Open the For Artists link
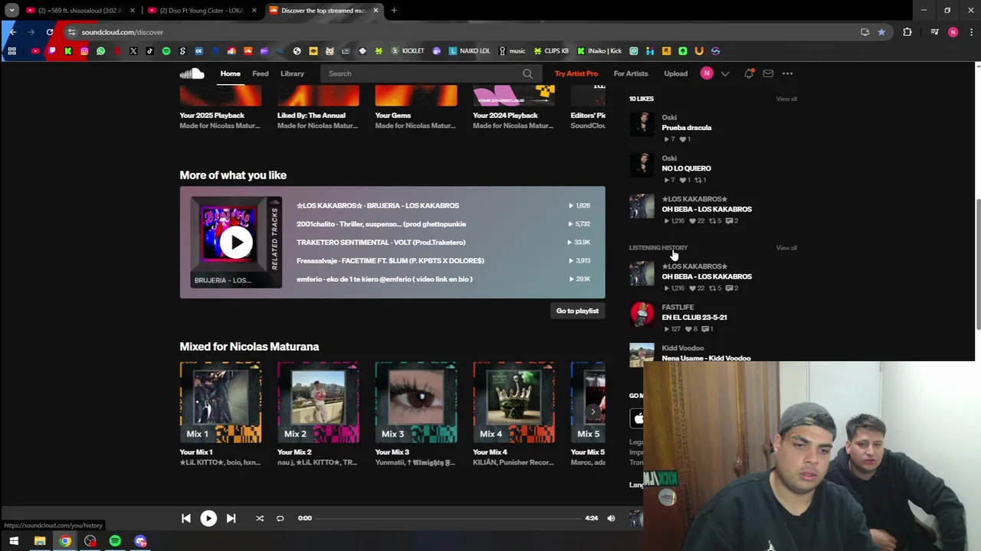The image size is (981, 551). click(631, 73)
